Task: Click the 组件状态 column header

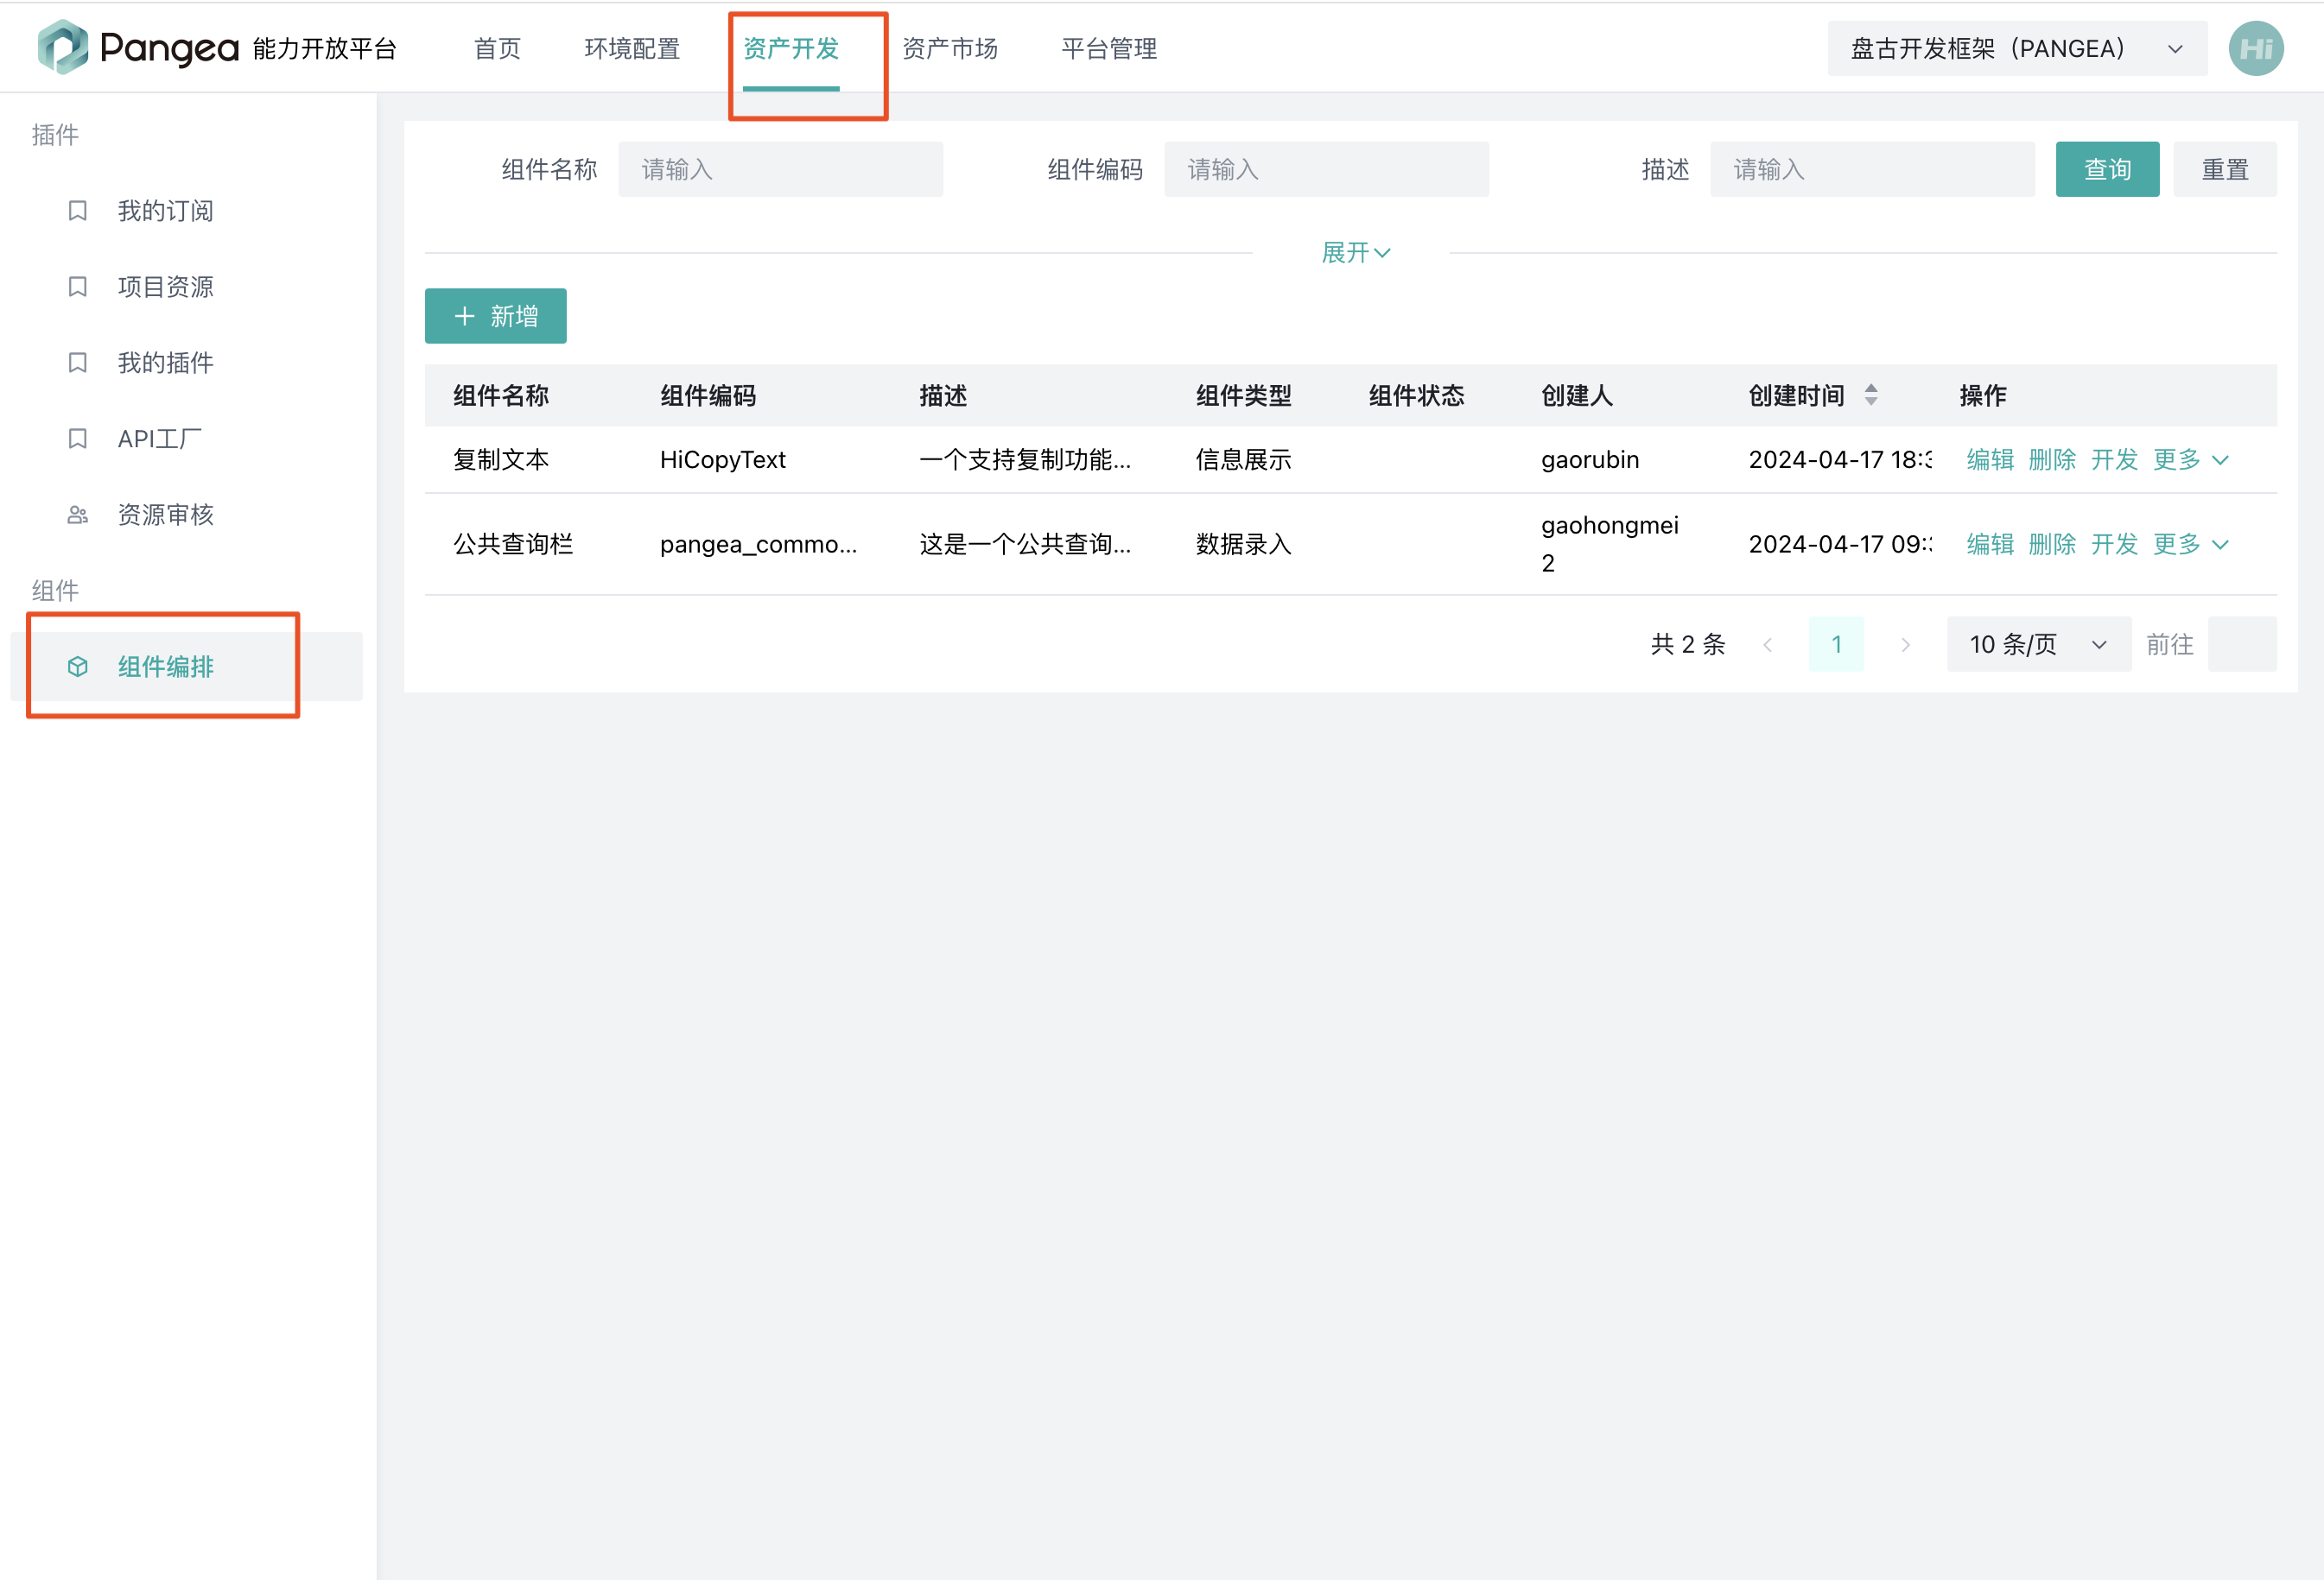Action: (1416, 395)
